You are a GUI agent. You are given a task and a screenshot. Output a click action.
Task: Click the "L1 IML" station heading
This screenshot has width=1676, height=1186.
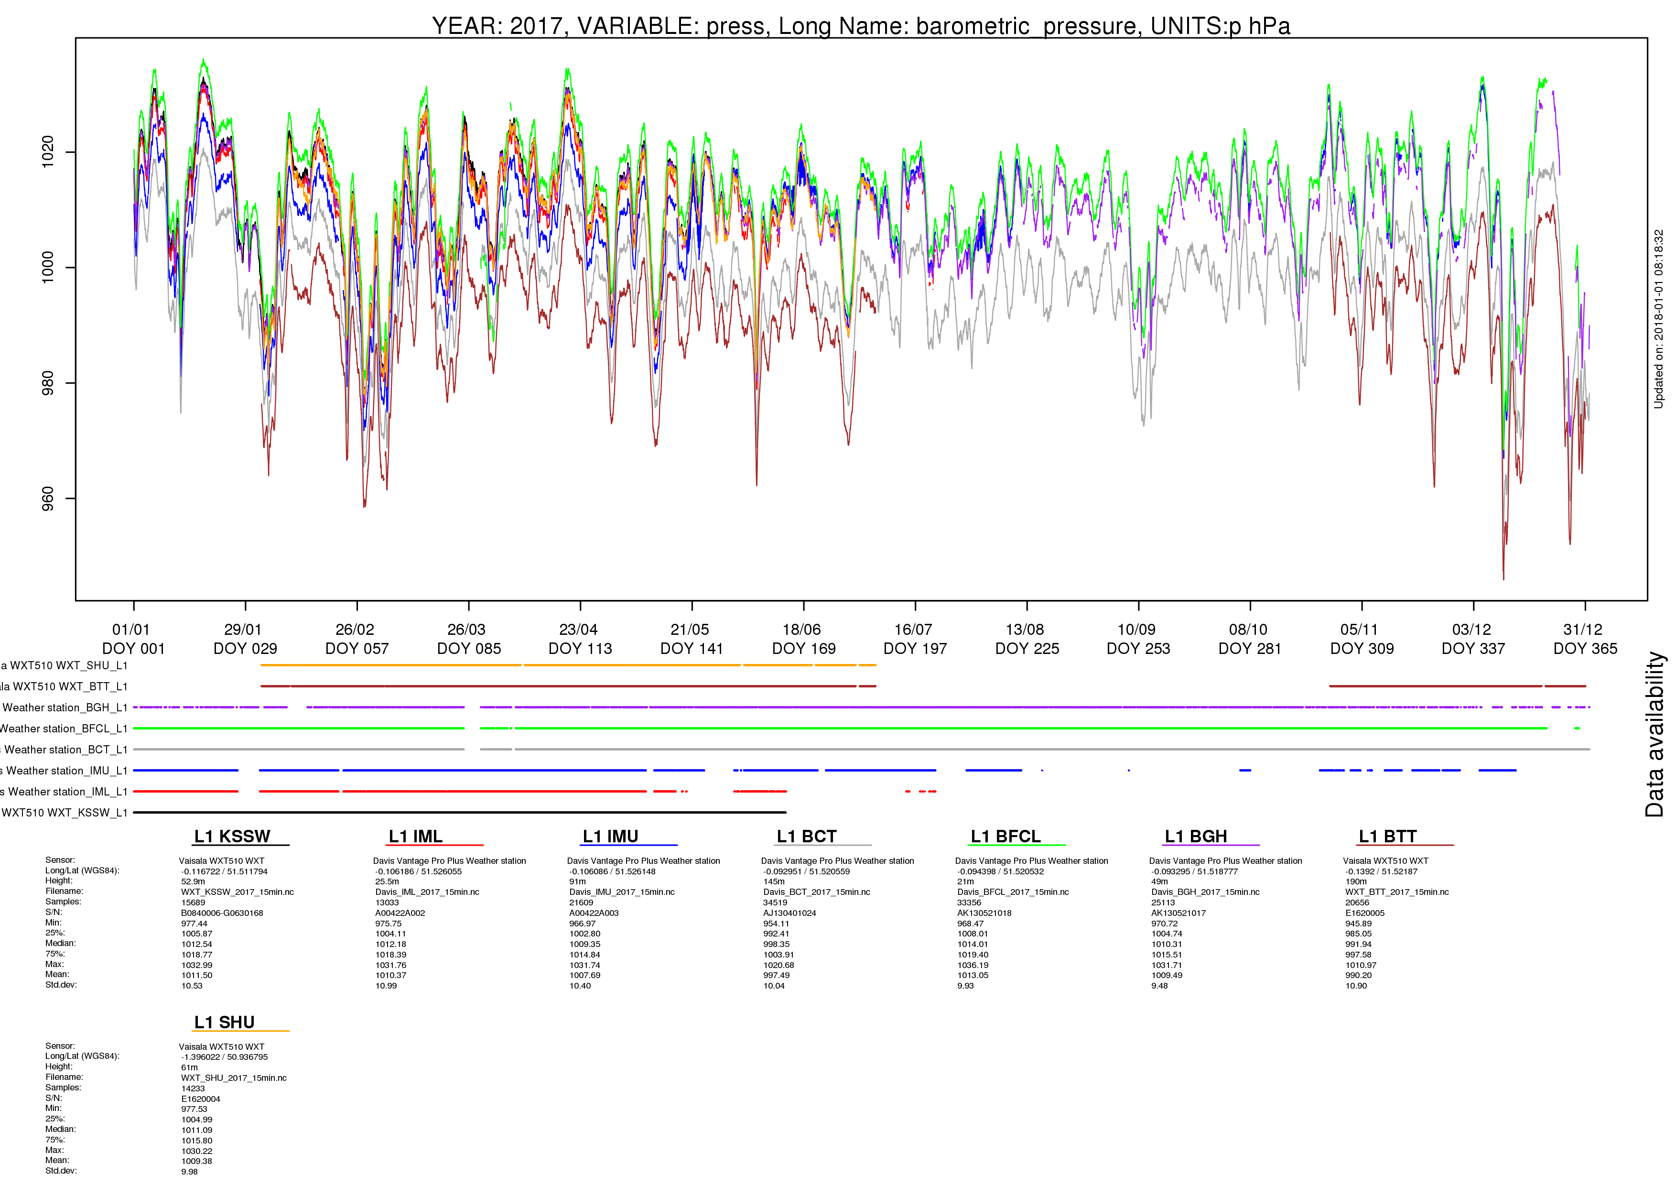point(415,837)
